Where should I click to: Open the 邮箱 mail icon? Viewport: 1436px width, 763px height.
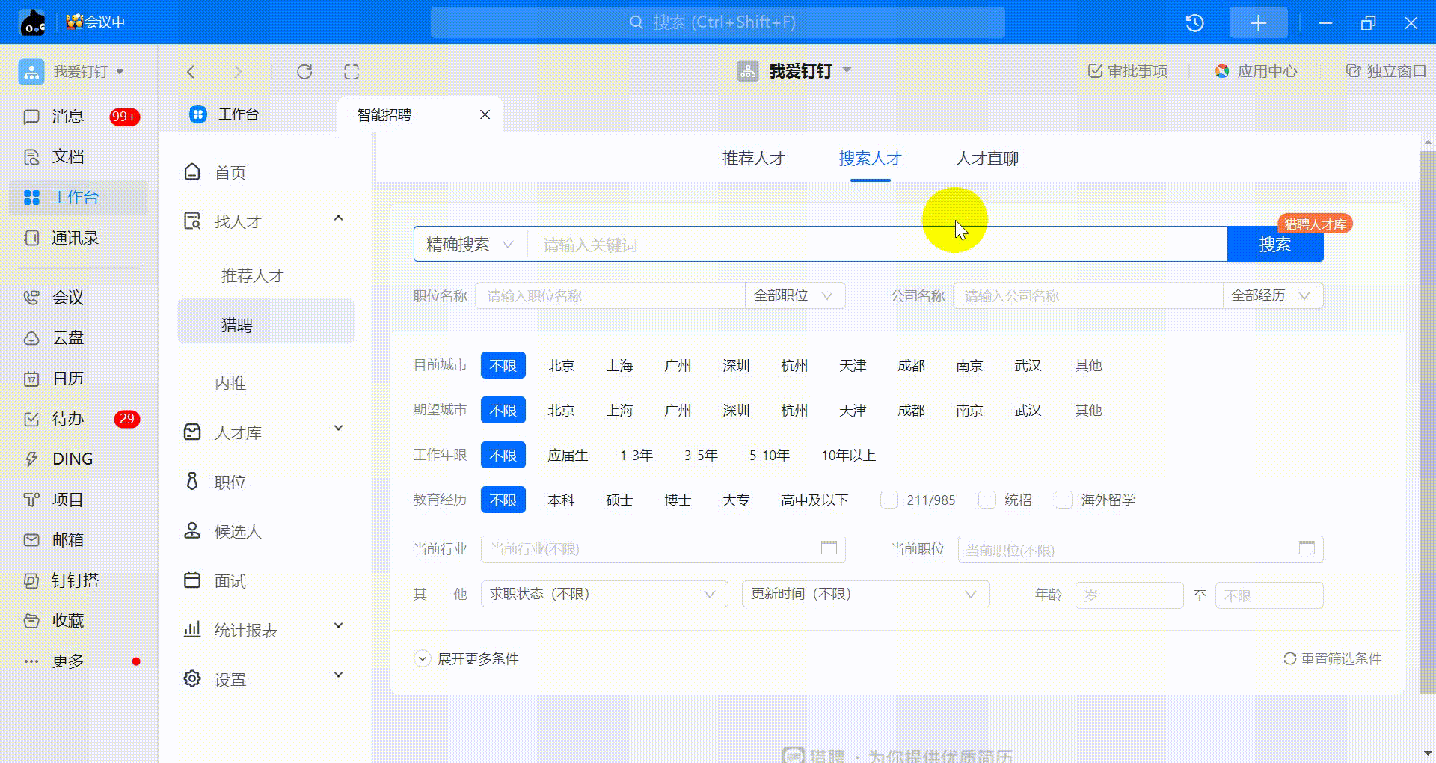pos(31,540)
